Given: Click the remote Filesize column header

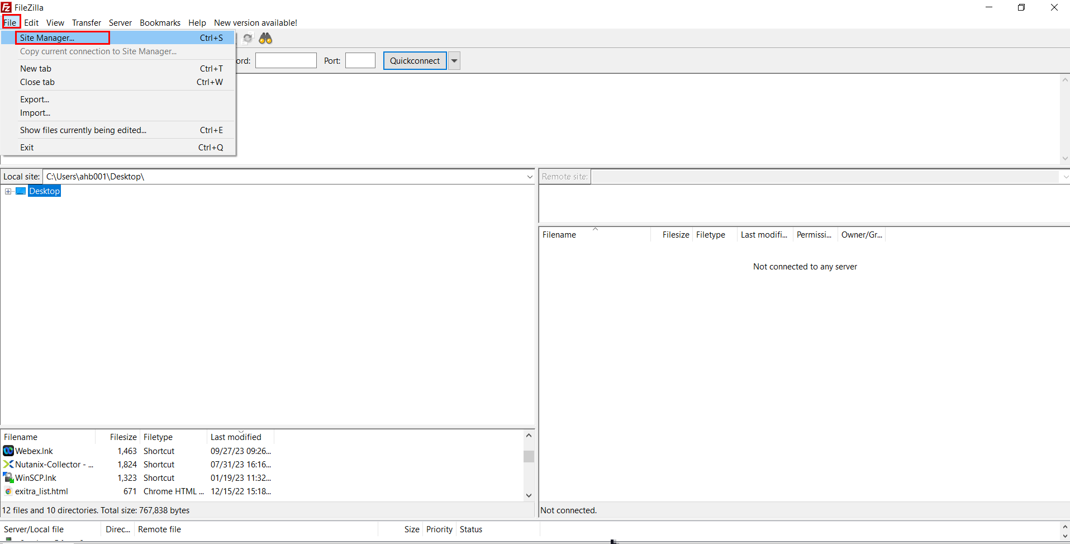Looking at the screenshot, I should point(672,234).
